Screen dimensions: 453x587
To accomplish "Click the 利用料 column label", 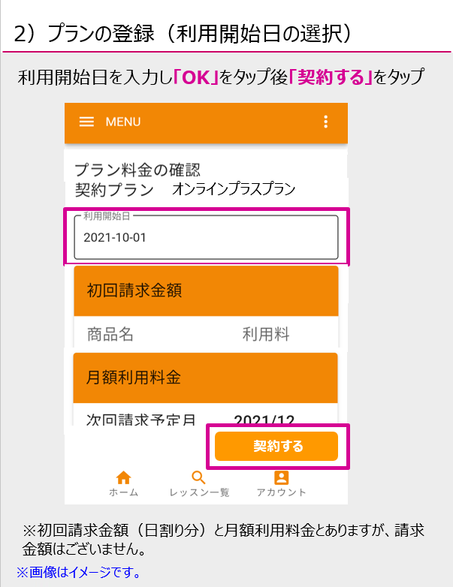I will coord(266,334).
